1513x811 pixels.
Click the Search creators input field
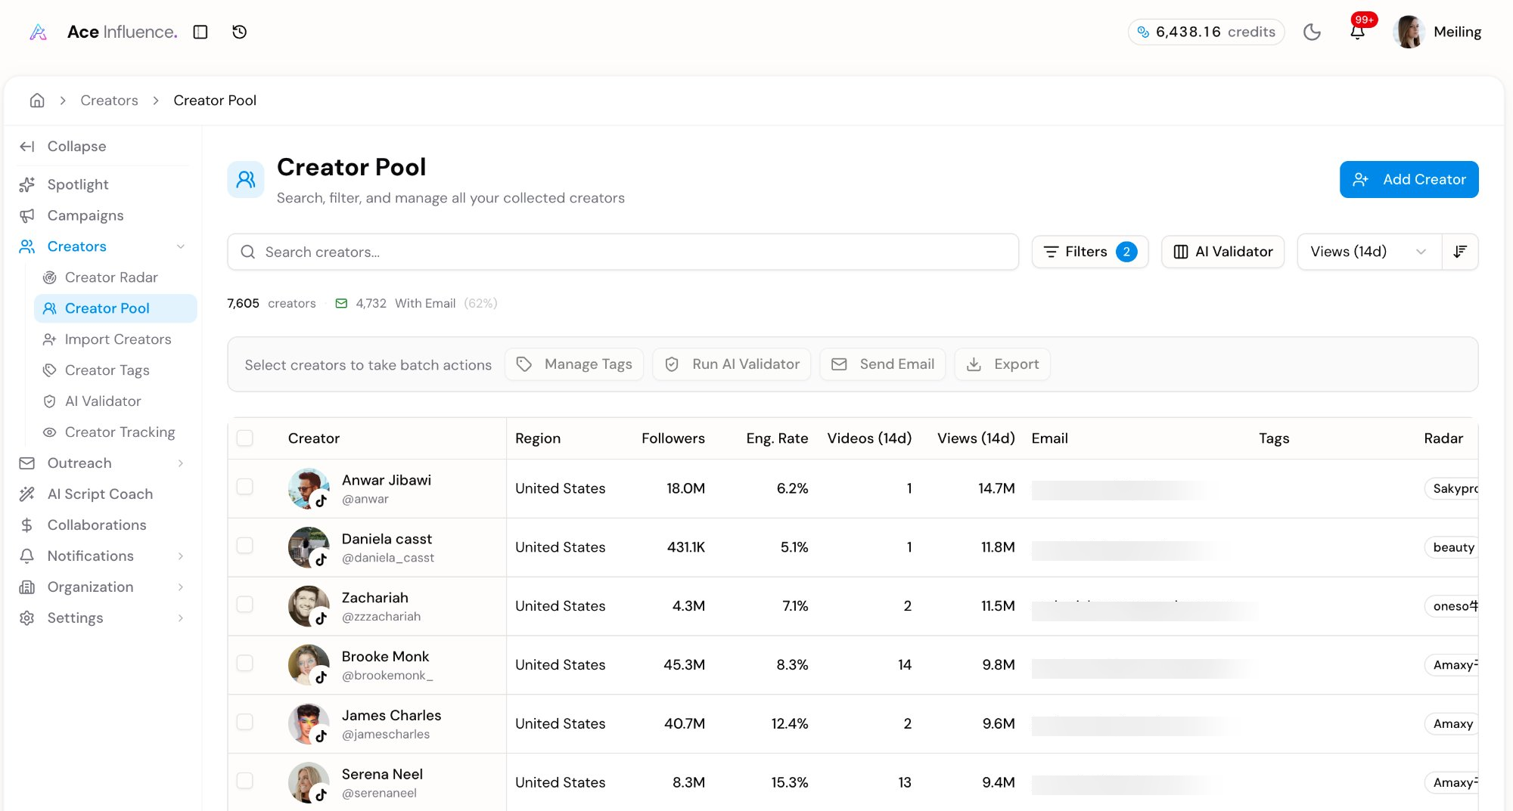(x=623, y=252)
